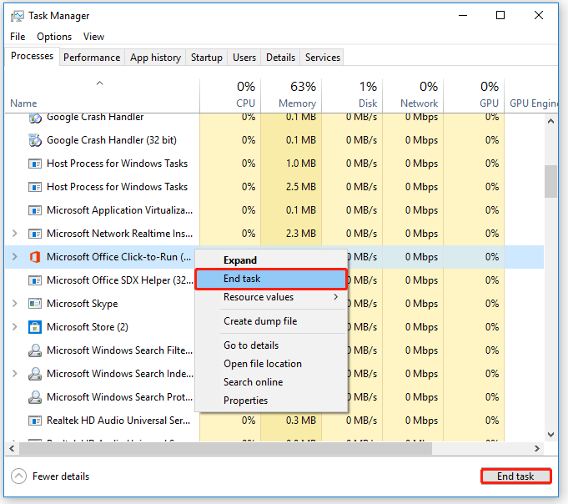Image resolution: width=568 pixels, height=504 pixels.
Task: Click the Microsoft Network Realtime Inspection icon
Action: [35, 234]
